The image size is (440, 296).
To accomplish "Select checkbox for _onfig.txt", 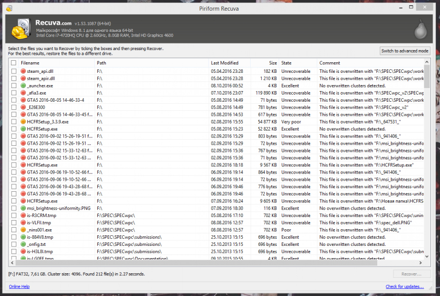I will click(14, 244).
